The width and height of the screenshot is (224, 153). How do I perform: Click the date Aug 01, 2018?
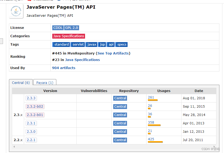pyautogui.click(x=194, y=98)
